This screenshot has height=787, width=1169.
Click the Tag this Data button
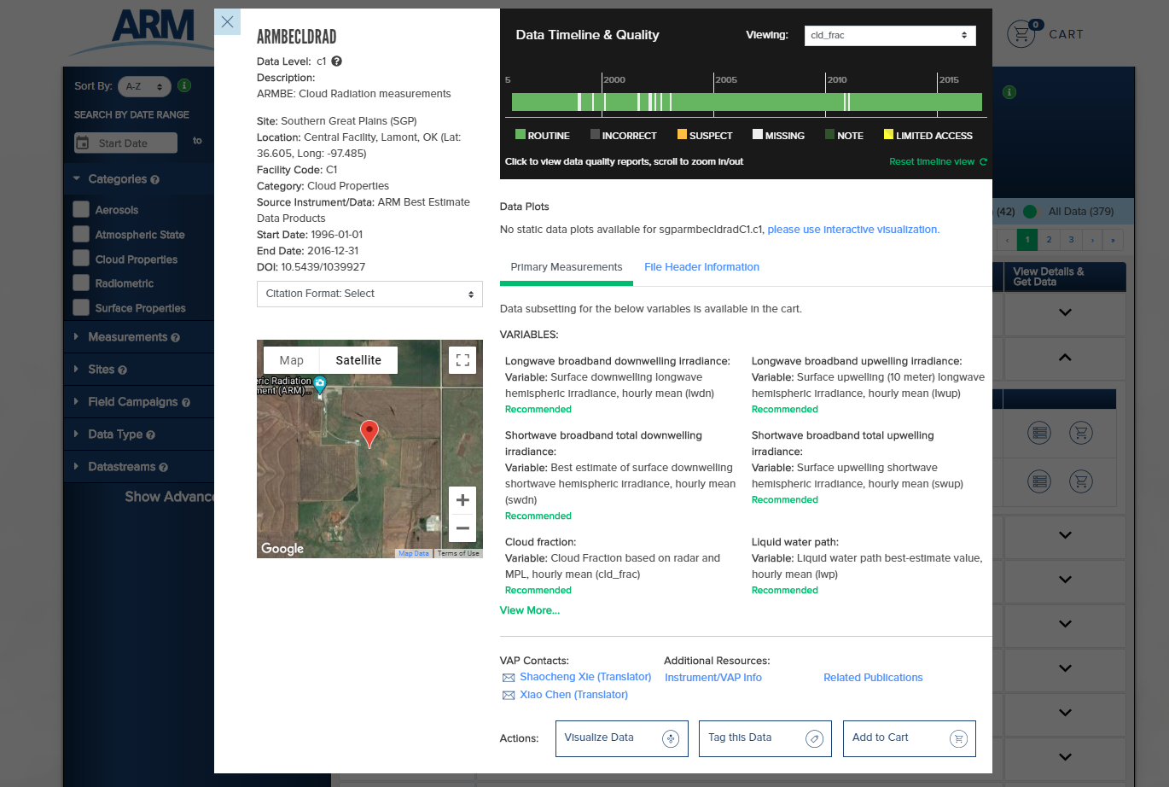[x=765, y=738]
